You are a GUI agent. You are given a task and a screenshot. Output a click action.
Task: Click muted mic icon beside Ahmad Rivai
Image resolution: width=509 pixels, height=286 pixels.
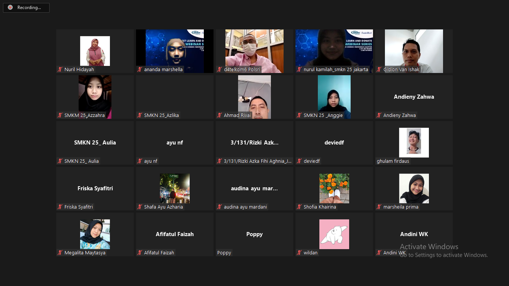point(219,115)
